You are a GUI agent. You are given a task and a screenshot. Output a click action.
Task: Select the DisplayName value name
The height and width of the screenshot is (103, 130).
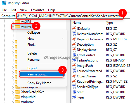tap(87, 50)
